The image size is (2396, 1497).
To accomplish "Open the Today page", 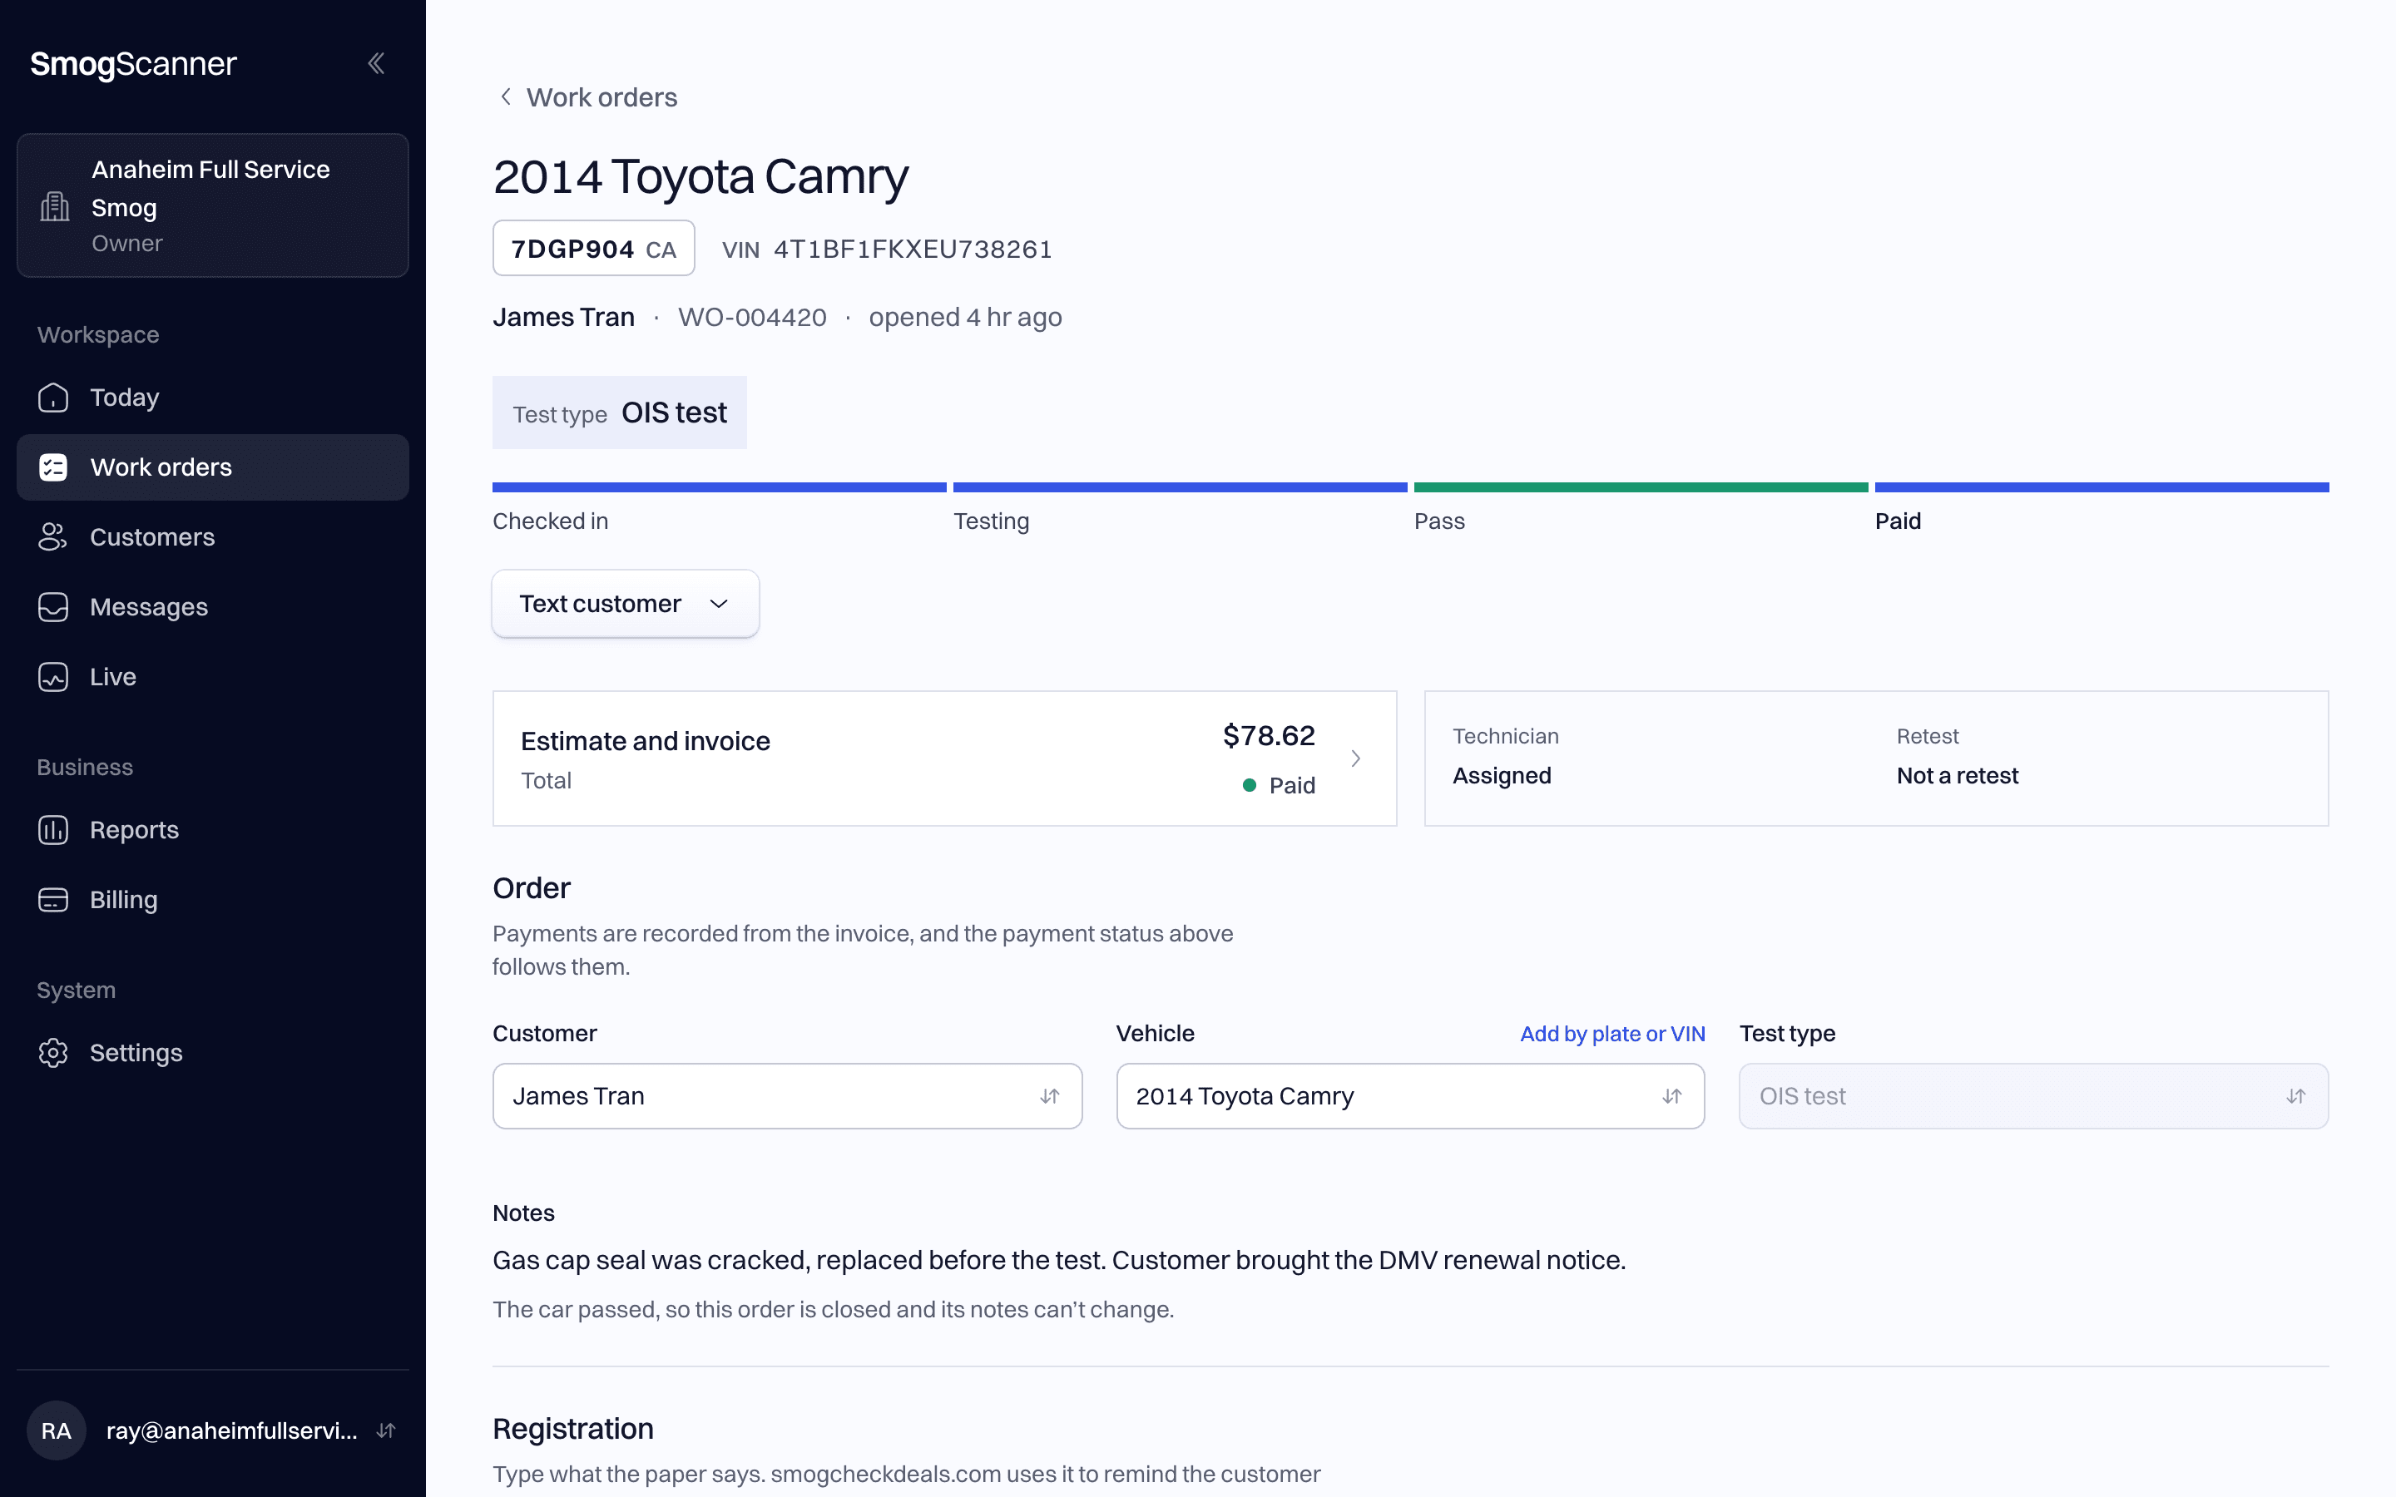I will click(x=213, y=397).
